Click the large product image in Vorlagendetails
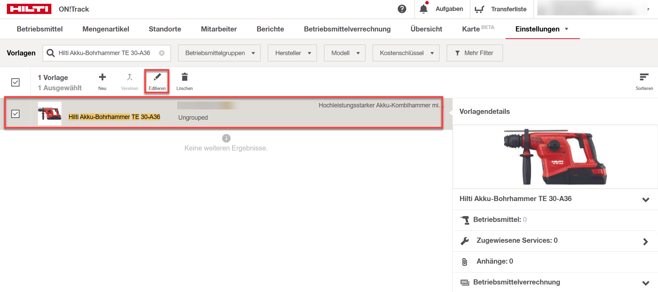The width and height of the screenshot is (658, 292). pos(555,157)
